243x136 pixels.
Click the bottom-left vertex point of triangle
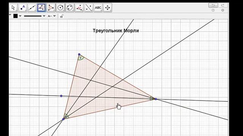pos(63,119)
